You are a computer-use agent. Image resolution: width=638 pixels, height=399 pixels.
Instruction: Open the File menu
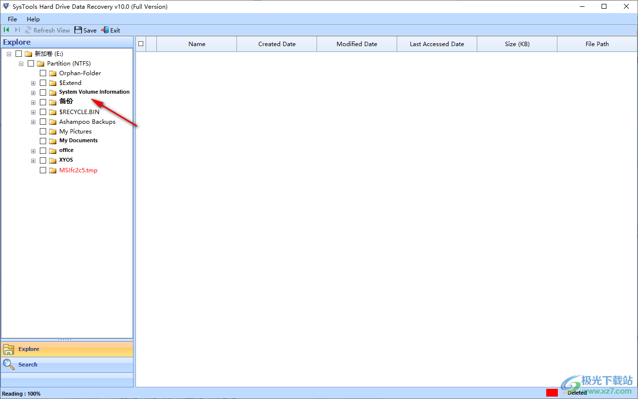click(12, 19)
